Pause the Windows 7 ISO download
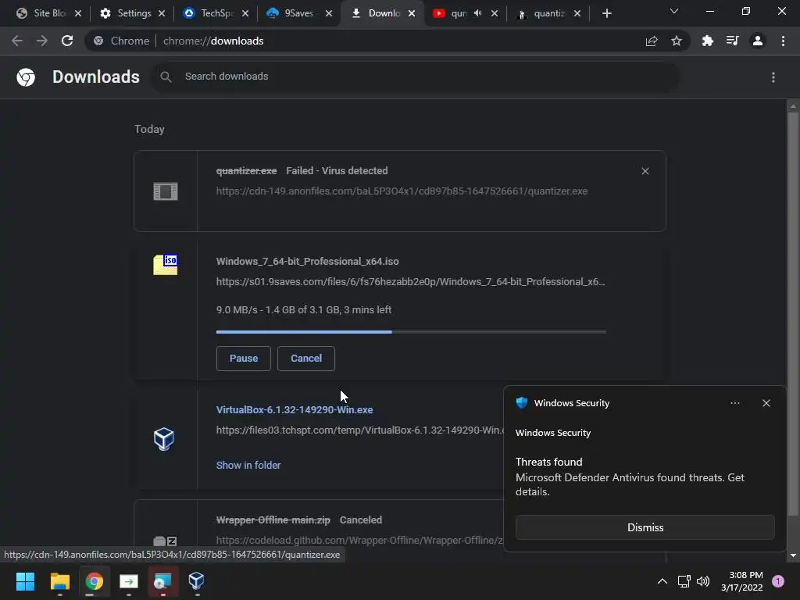The width and height of the screenshot is (800, 600). pos(244,358)
